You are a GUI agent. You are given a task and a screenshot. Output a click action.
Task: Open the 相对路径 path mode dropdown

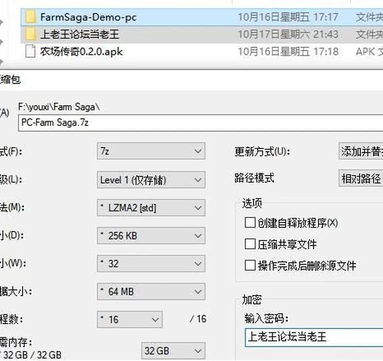coord(361,179)
